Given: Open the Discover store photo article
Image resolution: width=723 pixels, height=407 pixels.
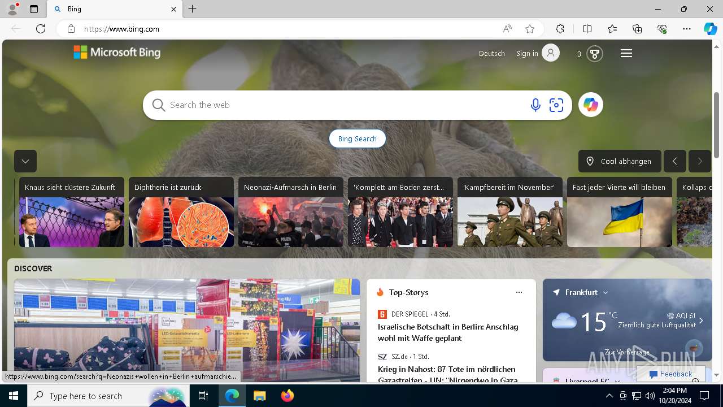Looking at the screenshot, I should [x=187, y=330].
